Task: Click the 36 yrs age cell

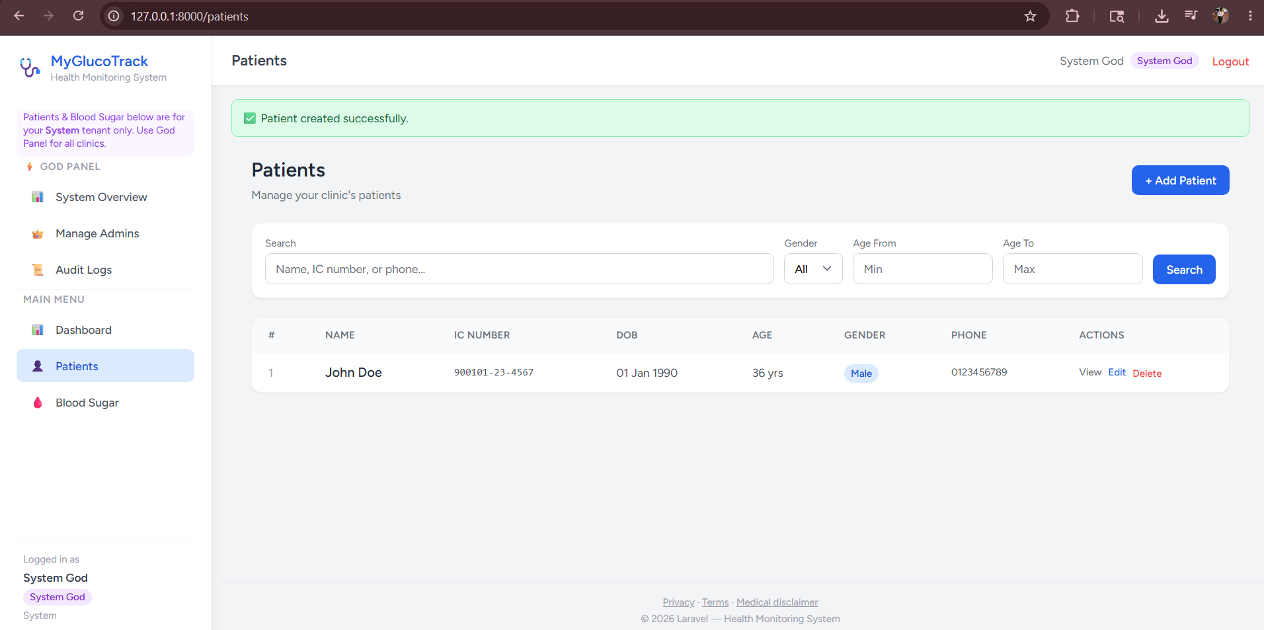Action: 768,373
